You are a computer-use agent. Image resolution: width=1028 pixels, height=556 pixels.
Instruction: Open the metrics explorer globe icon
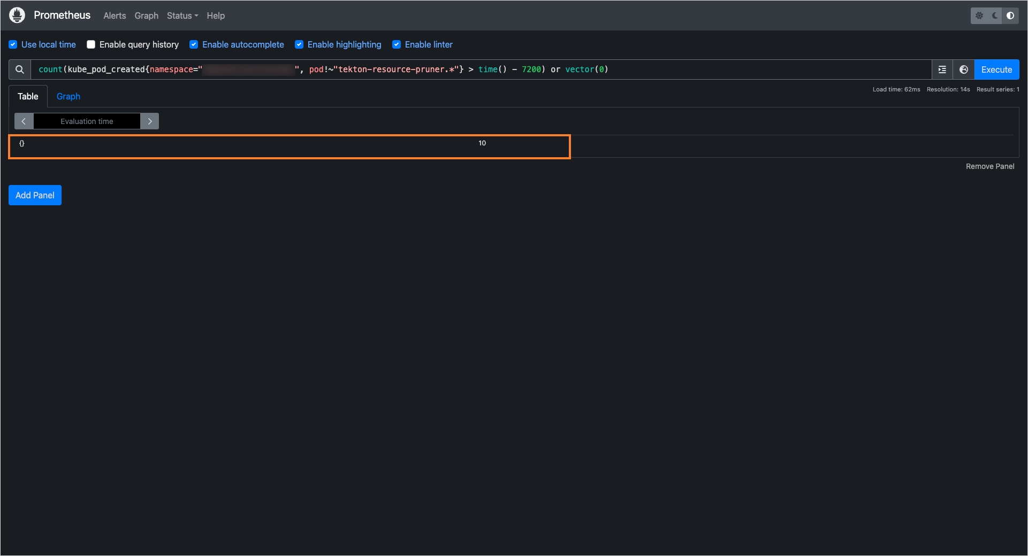tap(963, 69)
